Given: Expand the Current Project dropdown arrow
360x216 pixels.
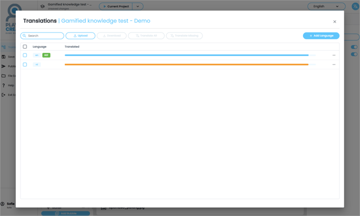Looking at the screenshot, I should pos(138,6).
